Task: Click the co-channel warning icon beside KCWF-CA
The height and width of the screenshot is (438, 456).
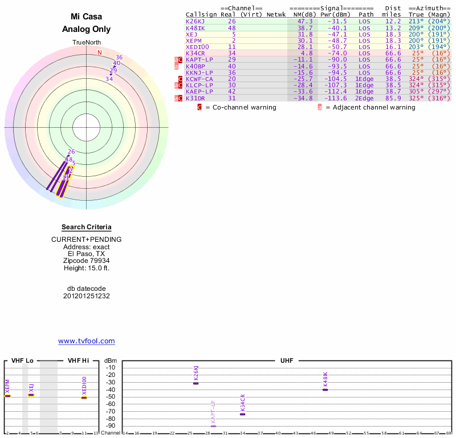Action: tap(181, 79)
